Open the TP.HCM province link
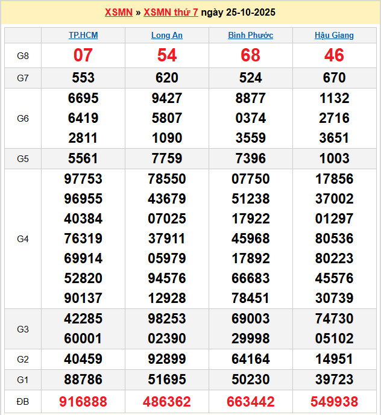Image resolution: width=381 pixels, height=415 pixels. (83, 36)
